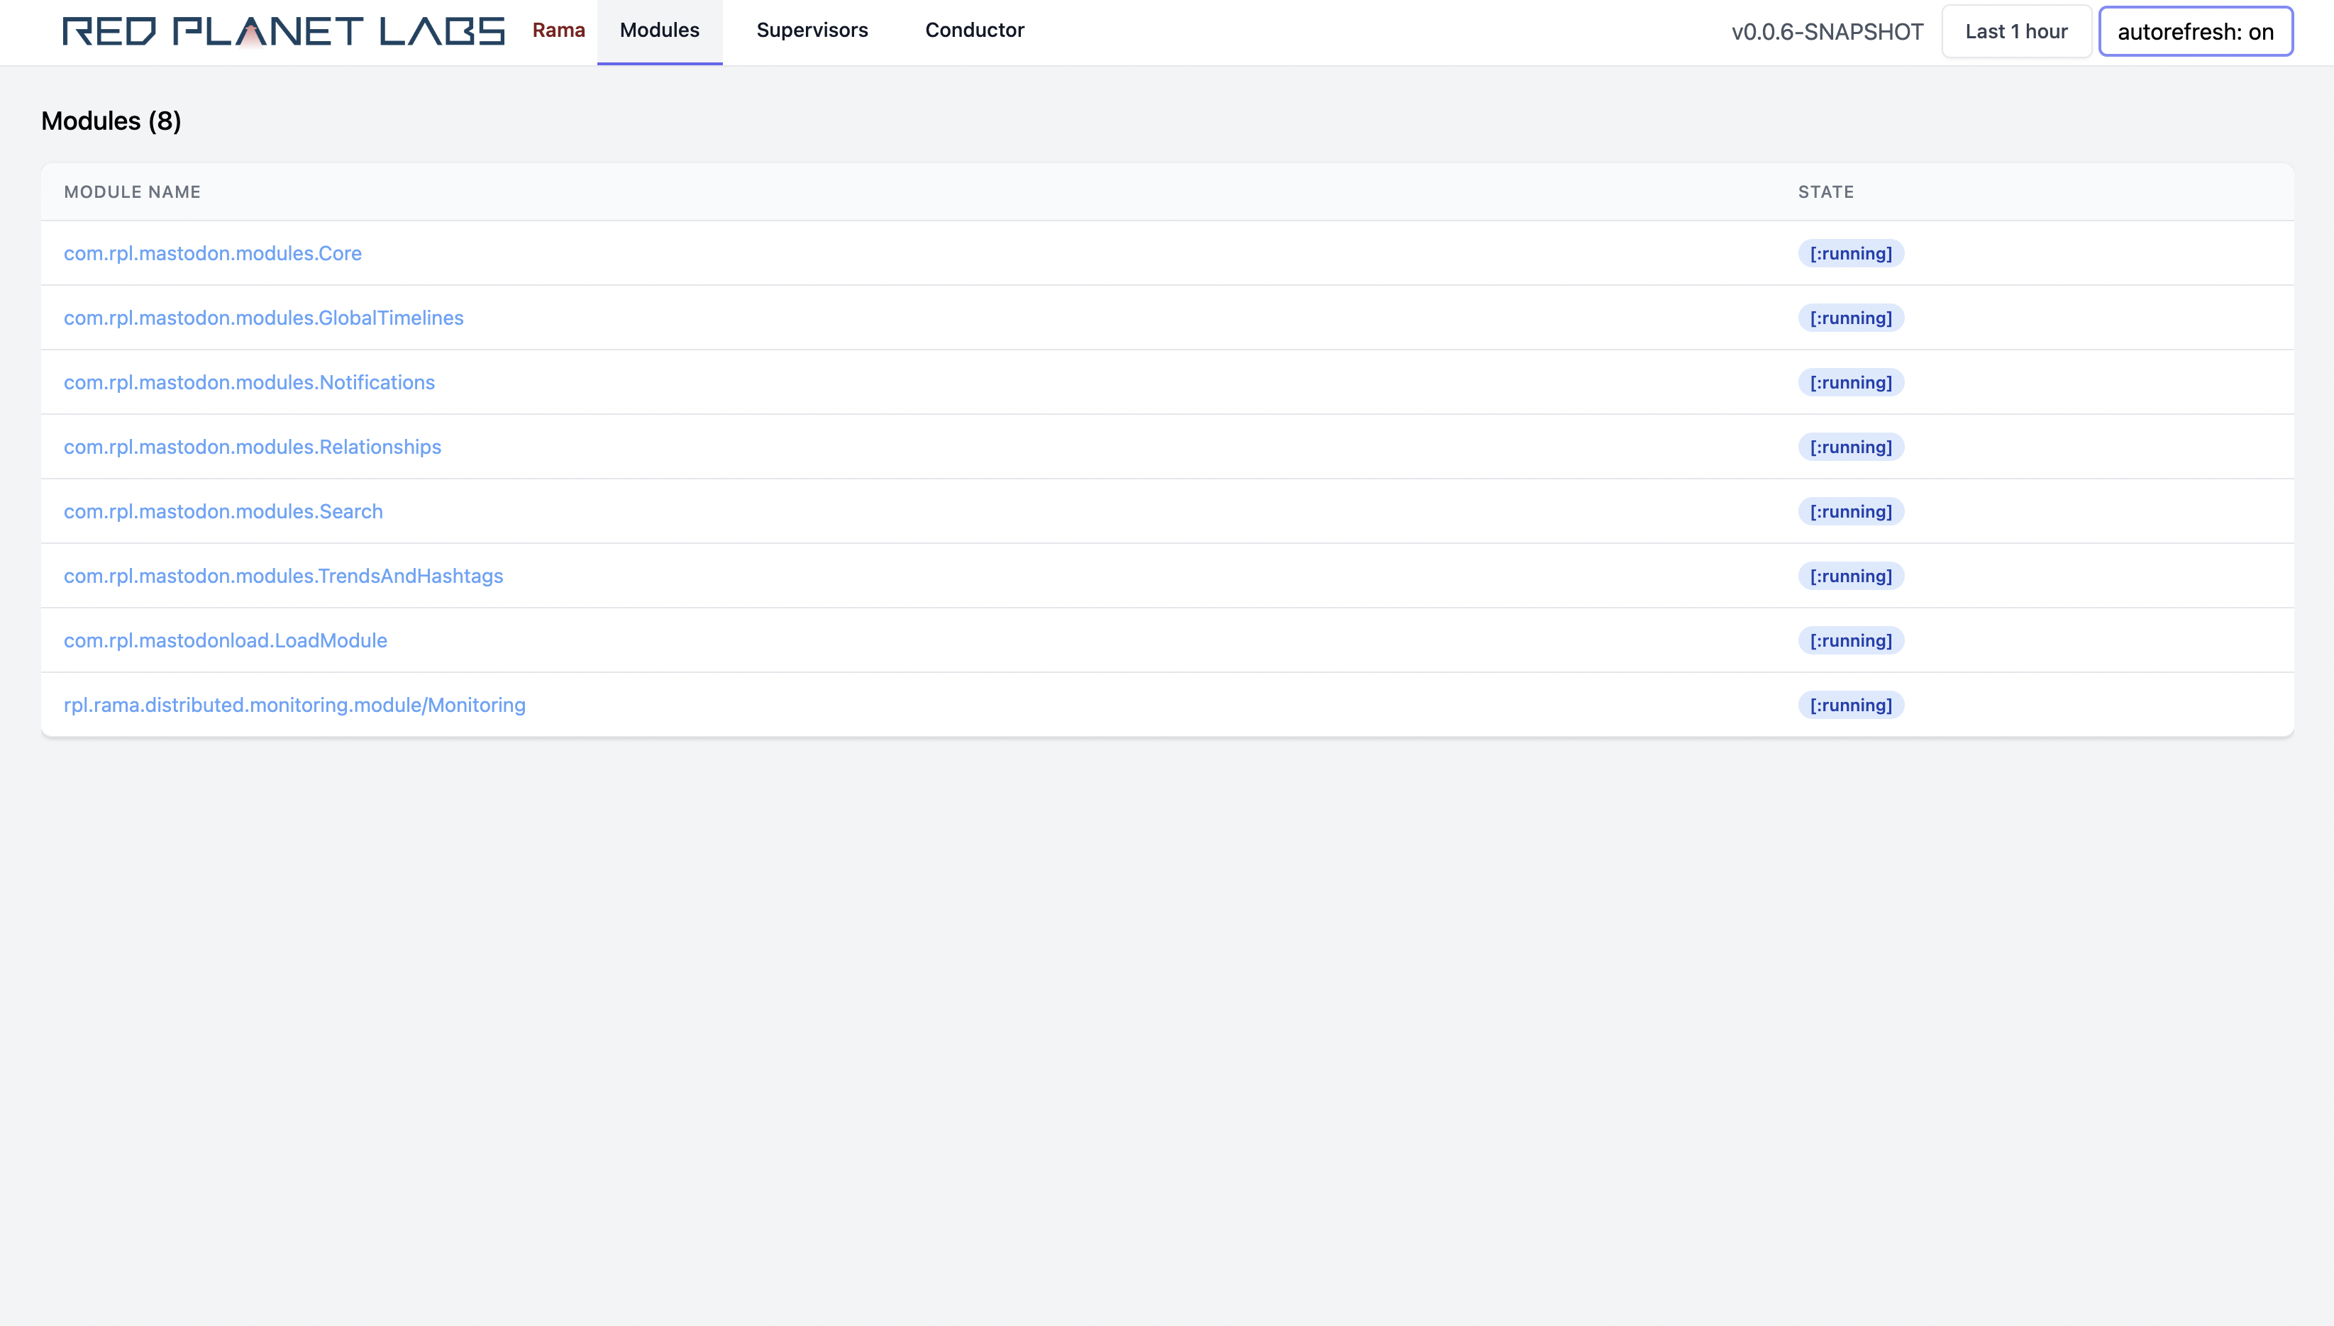The height and width of the screenshot is (1326, 2334).
Task: Select the Modules tab
Action: [x=660, y=31]
